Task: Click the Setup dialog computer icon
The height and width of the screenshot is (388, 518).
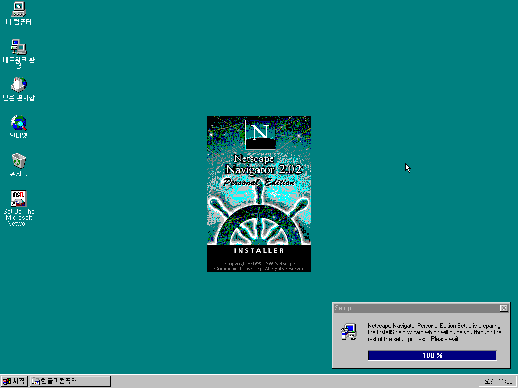Action: (349, 332)
